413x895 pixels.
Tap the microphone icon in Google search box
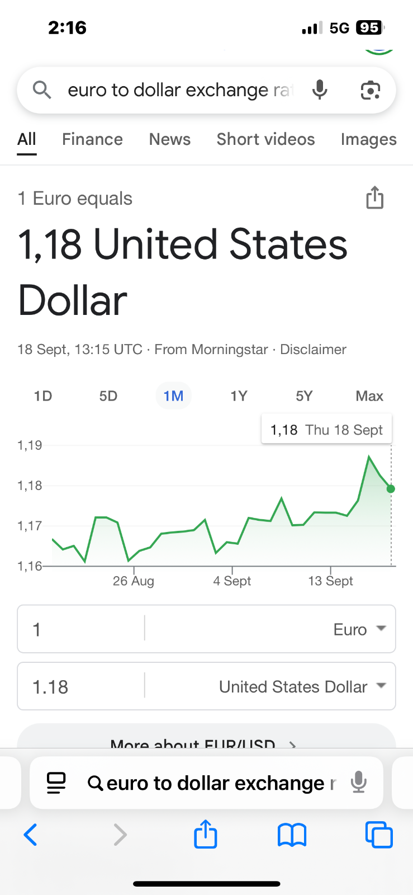tap(320, 89)
